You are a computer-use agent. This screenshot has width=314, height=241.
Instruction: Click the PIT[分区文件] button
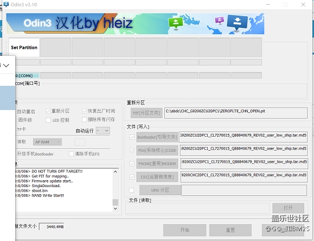coord(146,113)
